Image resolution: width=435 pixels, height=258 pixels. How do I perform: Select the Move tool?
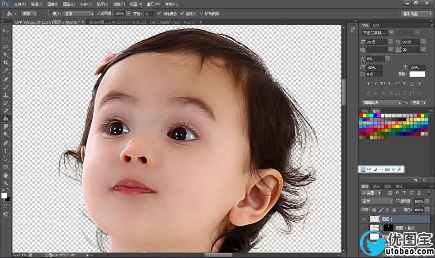pyautogui.click(x=5, y=31)
